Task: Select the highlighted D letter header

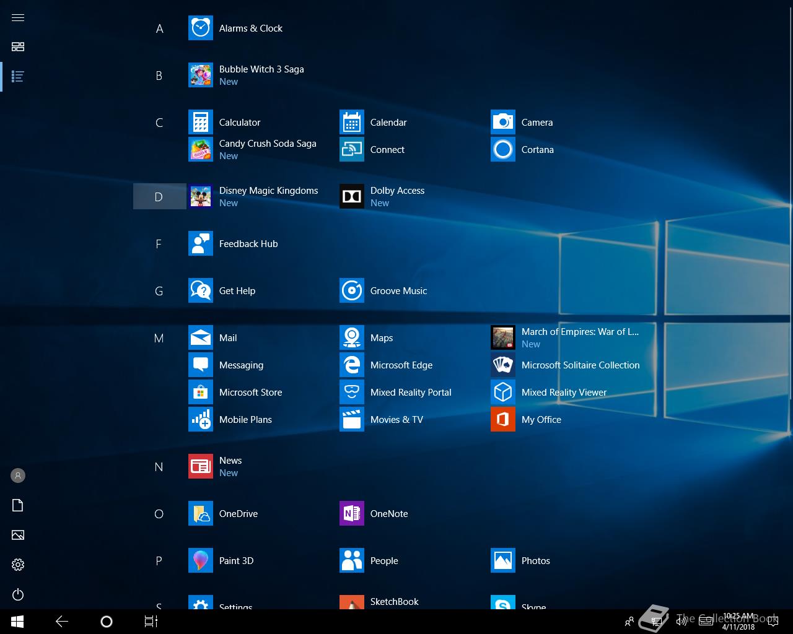Action: 159,197
